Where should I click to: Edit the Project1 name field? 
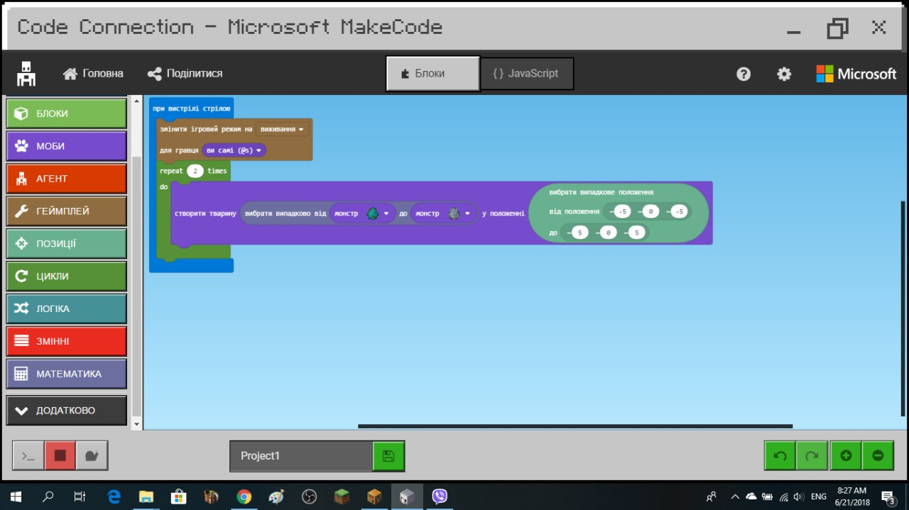coord(301,456)
